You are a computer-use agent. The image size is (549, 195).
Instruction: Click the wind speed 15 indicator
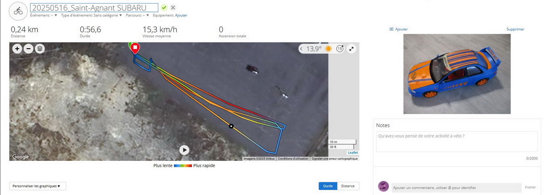(340, 49)
